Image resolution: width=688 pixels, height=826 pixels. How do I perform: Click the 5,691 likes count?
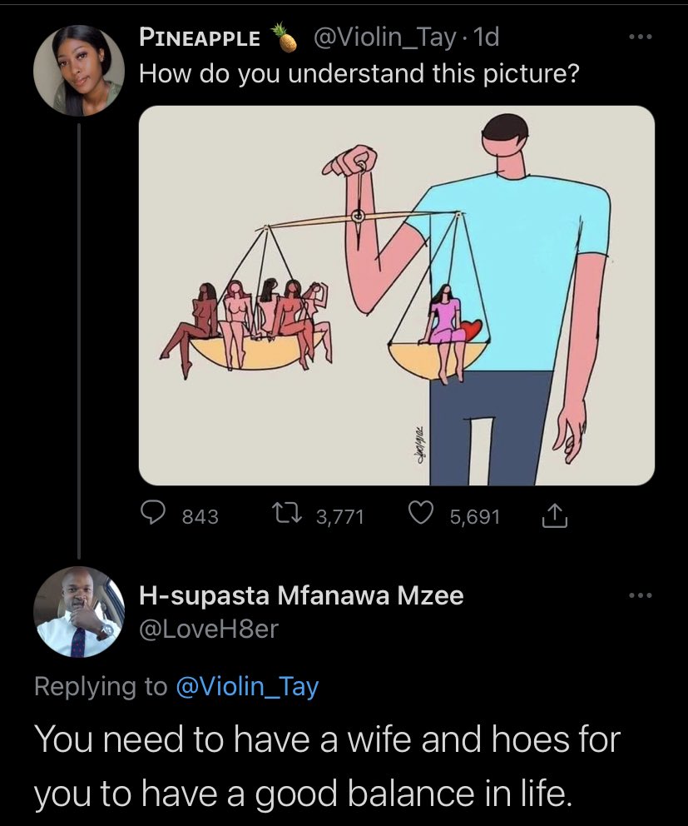point(474,517)
